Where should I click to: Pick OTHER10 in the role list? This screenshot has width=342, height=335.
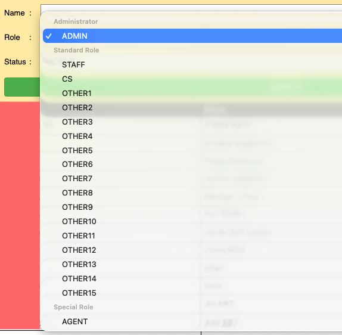pos(192,221)
